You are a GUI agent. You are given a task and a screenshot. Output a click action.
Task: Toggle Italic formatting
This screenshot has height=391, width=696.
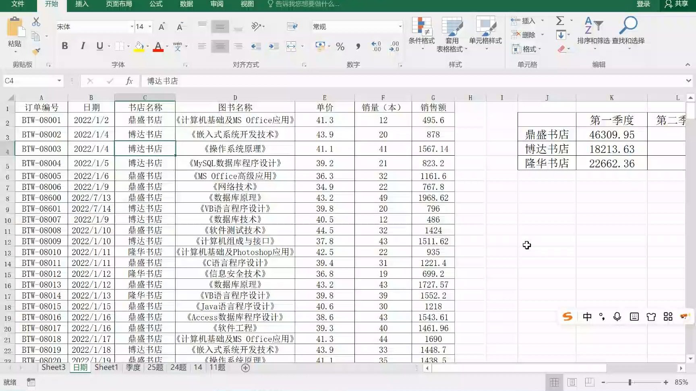click(x=83, y=46)
